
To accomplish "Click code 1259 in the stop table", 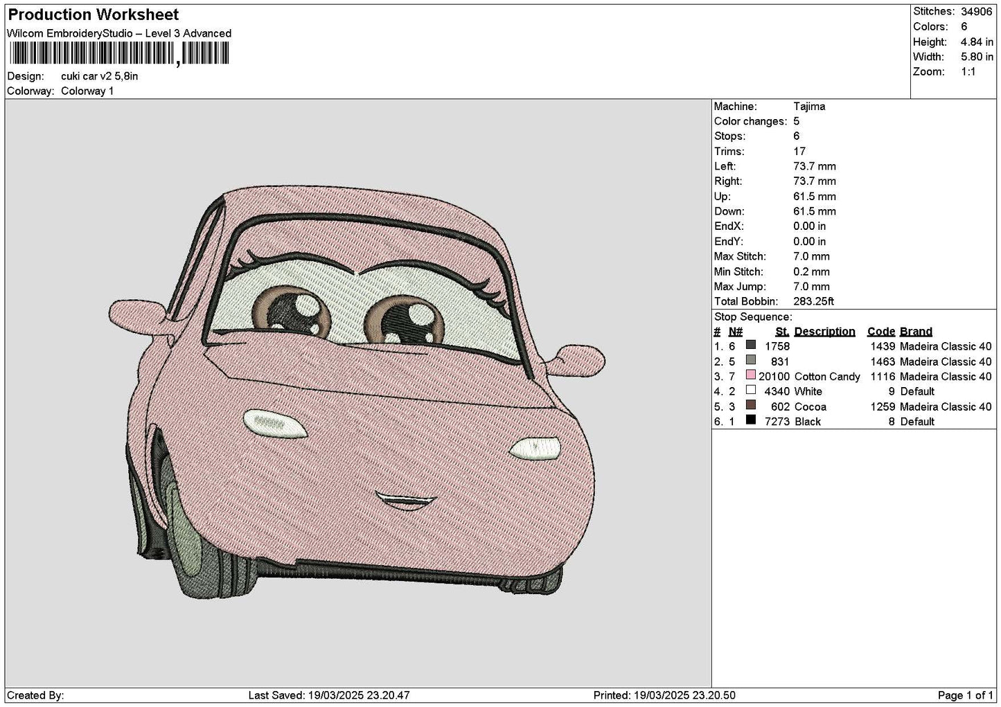I will (x=883, y=406).
